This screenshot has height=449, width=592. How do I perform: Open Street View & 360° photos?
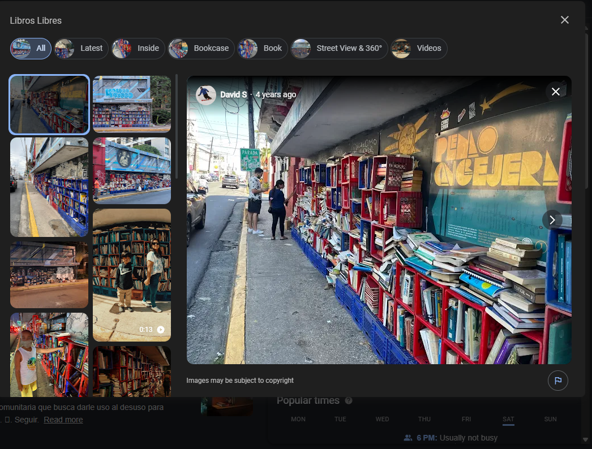[x=339, y=49]
